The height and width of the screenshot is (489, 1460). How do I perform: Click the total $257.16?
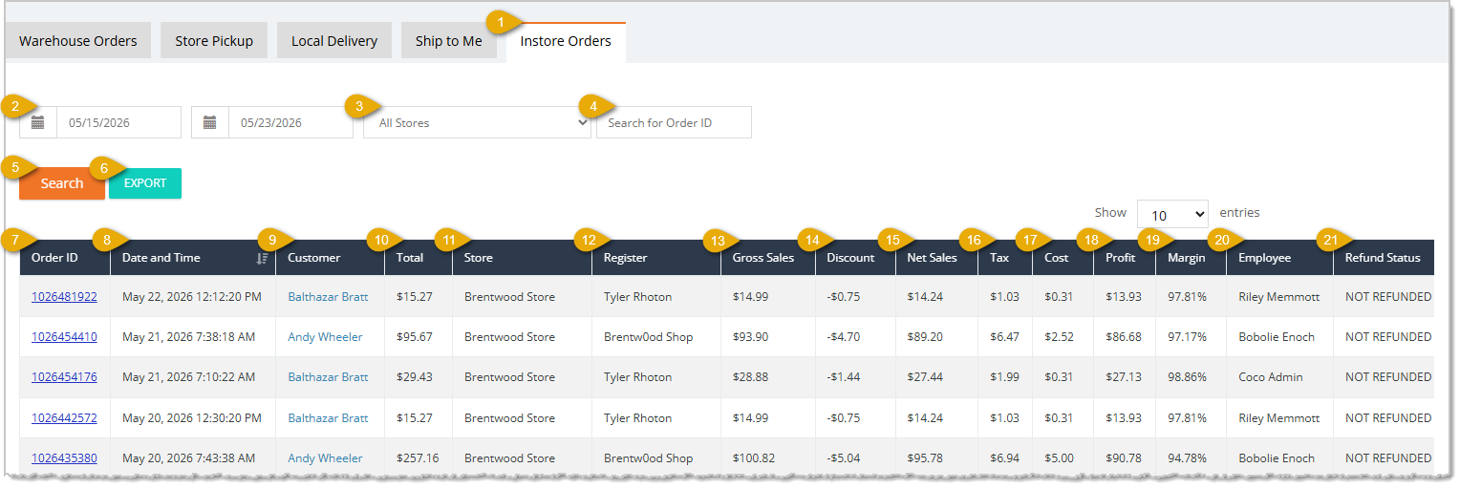pos(418,458)
